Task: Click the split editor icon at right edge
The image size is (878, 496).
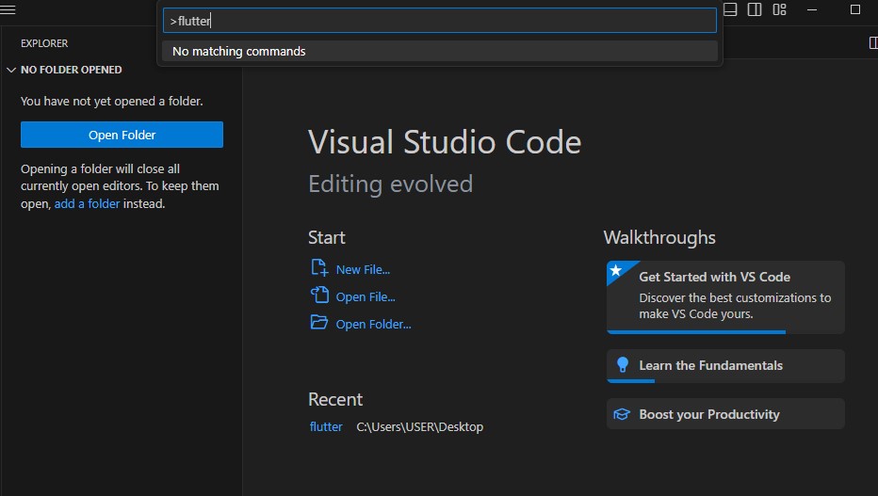Action: (x=873, y=43)
